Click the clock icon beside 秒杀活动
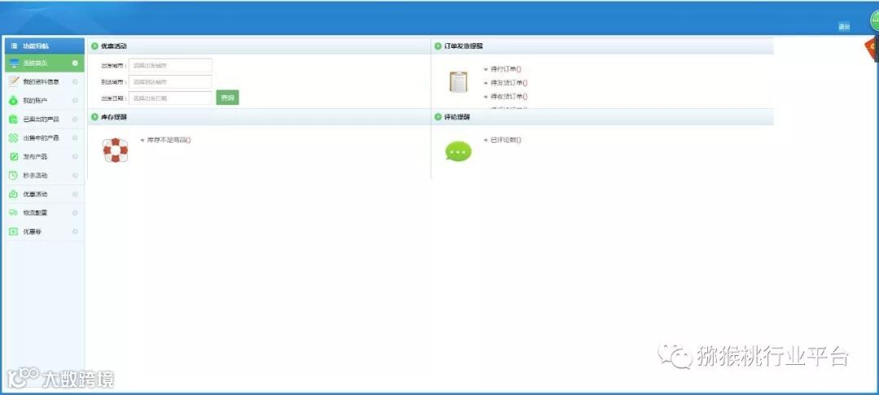The width and height of the screenshot is (879, 395). coord(14,175)
